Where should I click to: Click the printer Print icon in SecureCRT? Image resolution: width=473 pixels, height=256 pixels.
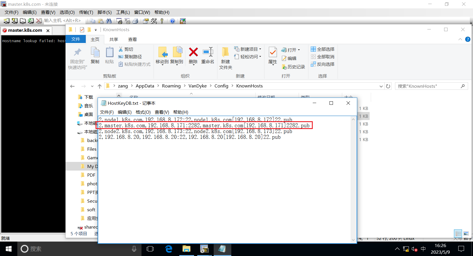(x=135, y=21)
